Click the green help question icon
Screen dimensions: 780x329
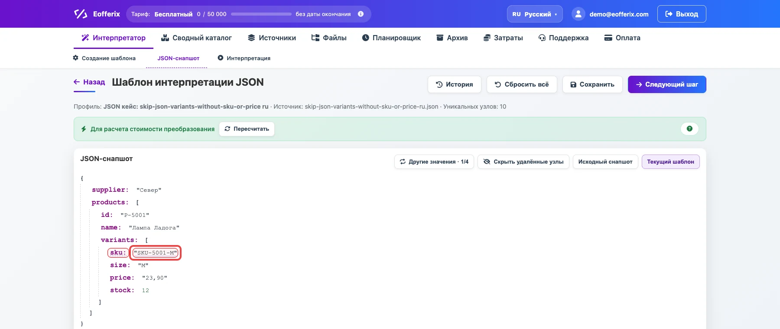point(689,129)
